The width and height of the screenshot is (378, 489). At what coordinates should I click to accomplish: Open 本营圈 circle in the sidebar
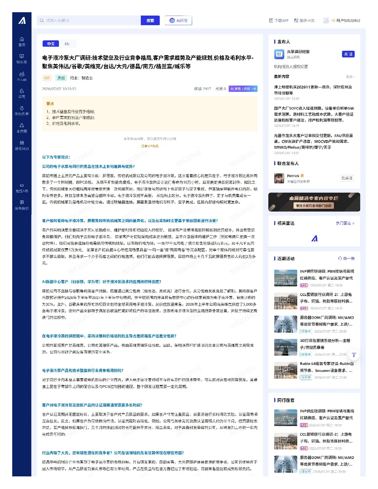pos(22,128)
